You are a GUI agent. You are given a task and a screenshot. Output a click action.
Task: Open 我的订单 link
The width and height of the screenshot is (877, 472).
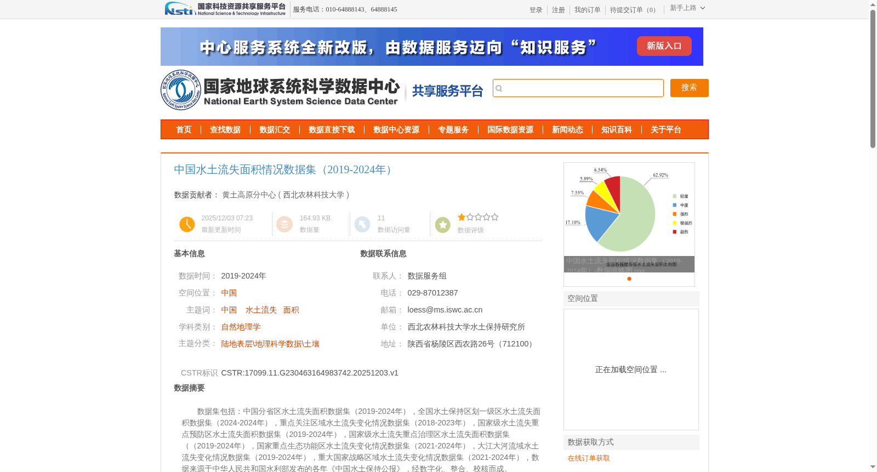[x=588, y=10]
